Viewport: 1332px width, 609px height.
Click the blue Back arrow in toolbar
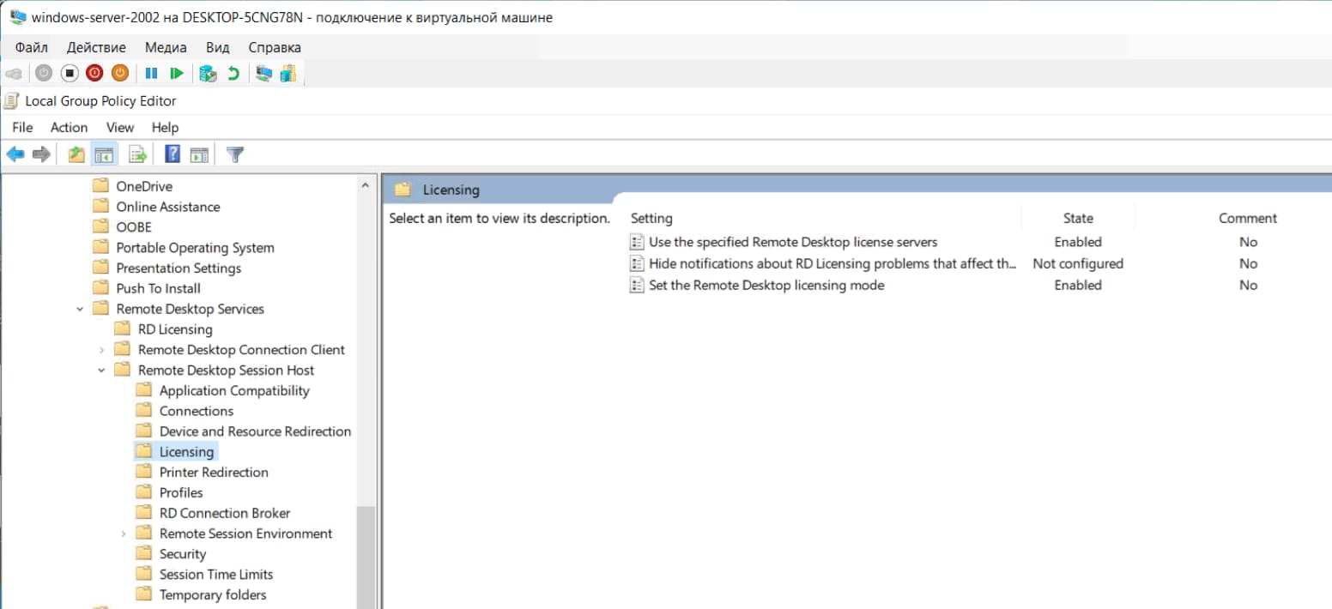pyautogui.click(x=15, y=154)
